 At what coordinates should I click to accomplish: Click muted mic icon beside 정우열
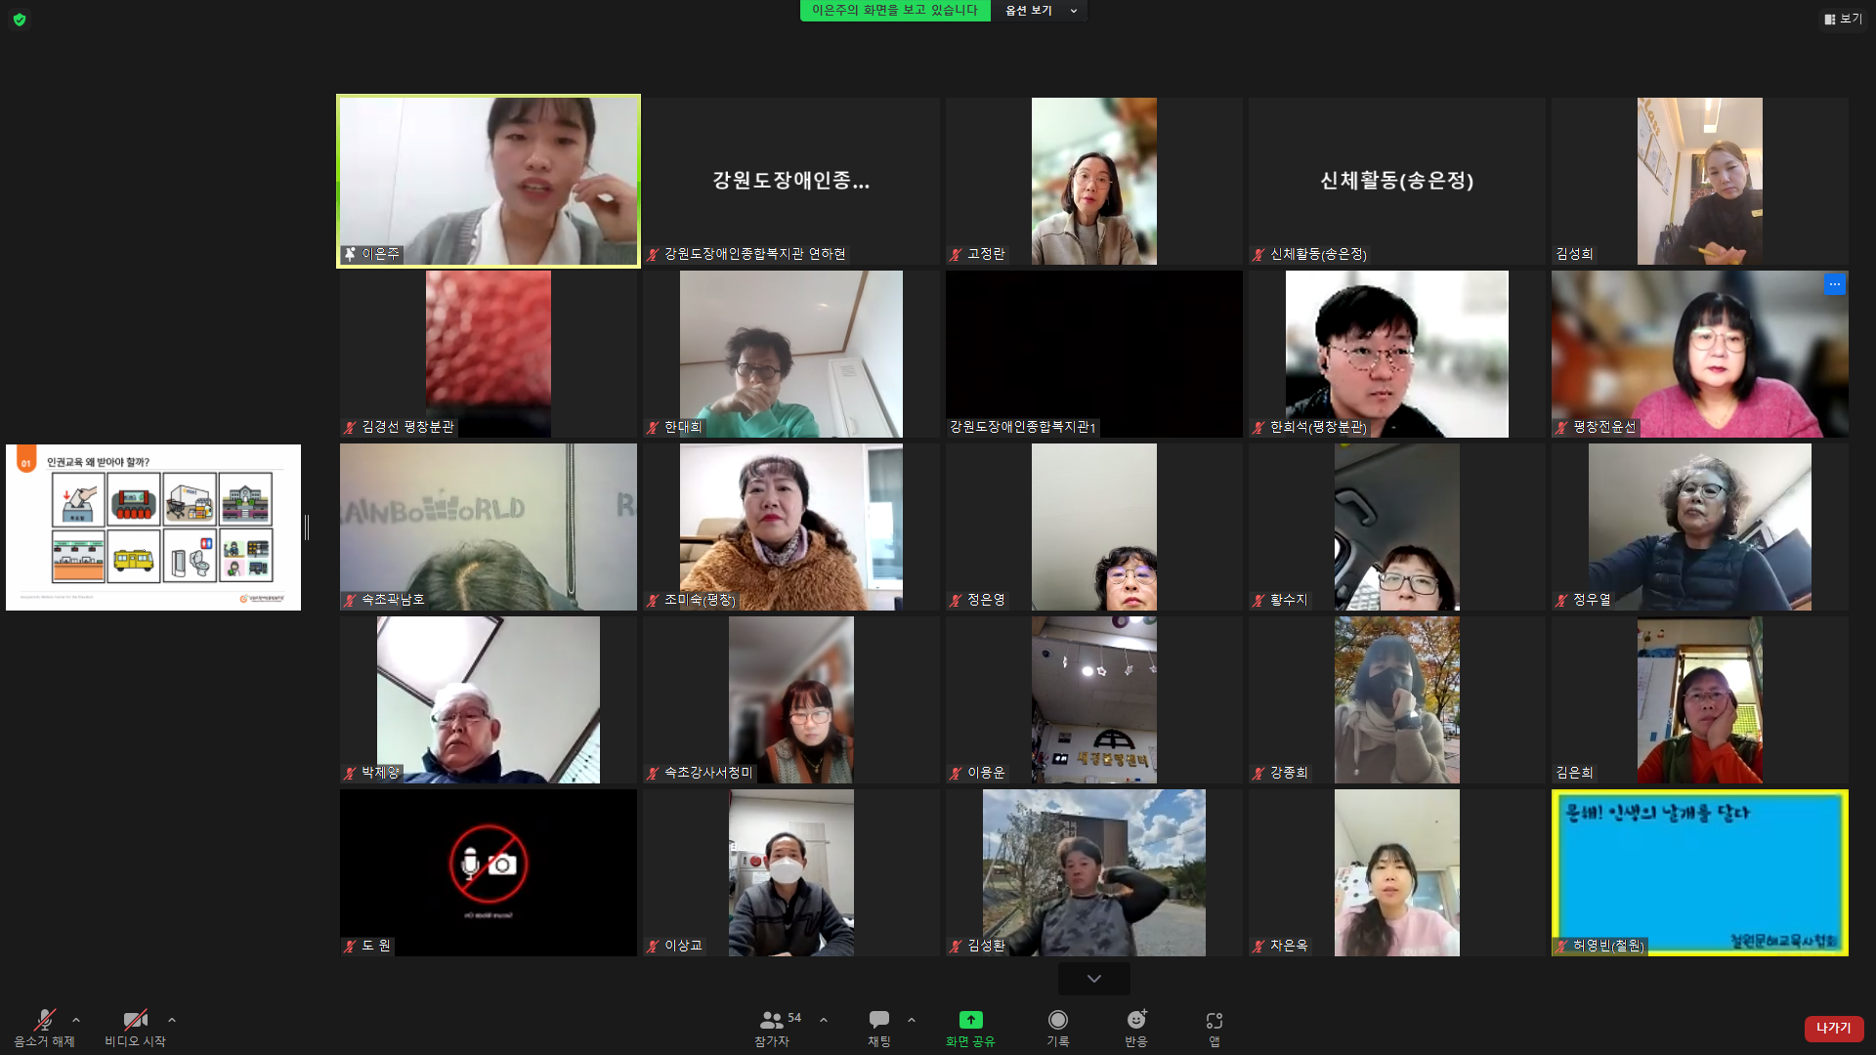pyautogui.click(x=1561, y=601)
